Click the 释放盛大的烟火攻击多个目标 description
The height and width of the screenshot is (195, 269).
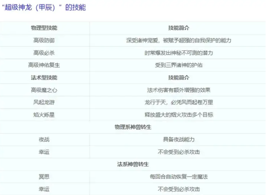coord(179,115)
